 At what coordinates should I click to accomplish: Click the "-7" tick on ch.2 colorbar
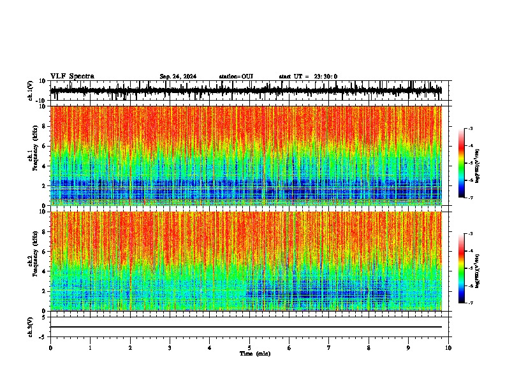pos(470,303)
